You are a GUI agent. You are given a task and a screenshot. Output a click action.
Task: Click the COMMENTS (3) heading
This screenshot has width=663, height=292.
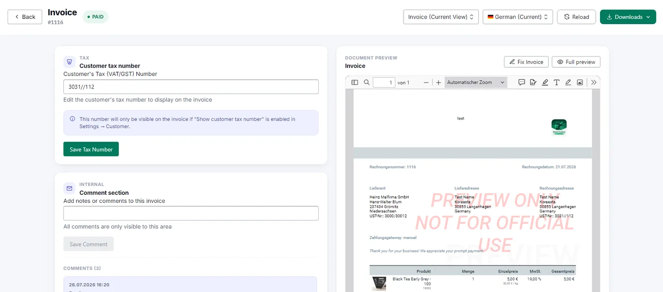click(82, 268)
